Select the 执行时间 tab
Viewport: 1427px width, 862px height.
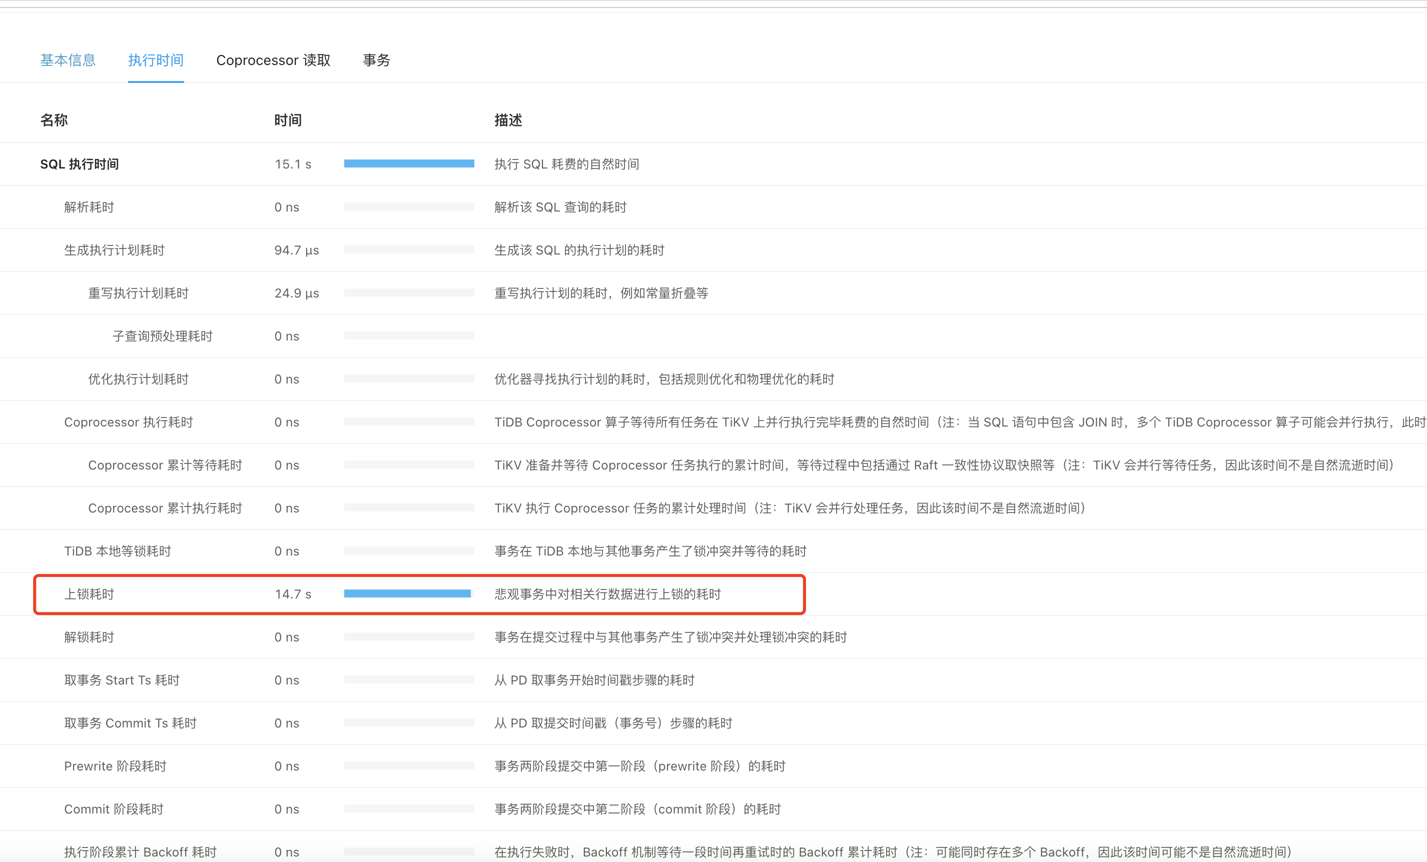point(156,60)
